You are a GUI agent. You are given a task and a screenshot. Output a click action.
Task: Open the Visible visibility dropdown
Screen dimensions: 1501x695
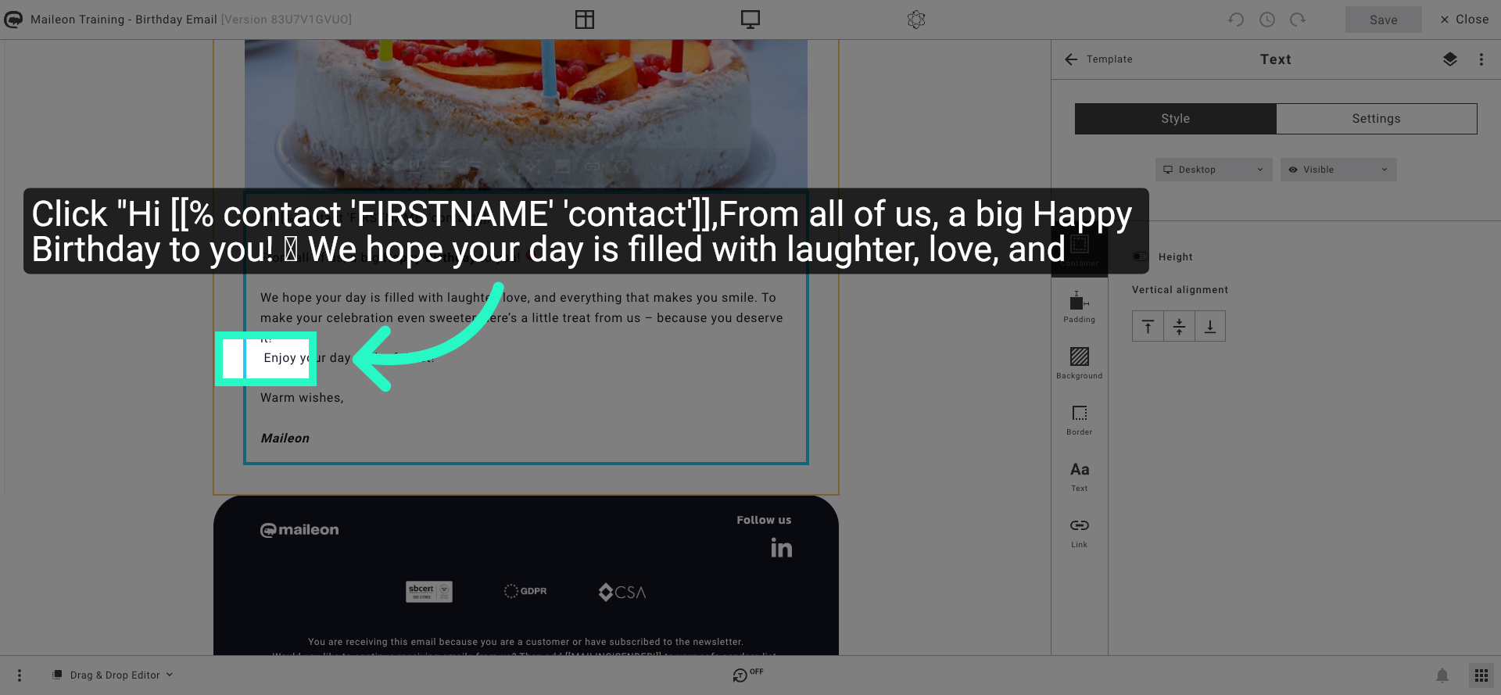click(x=1338, y=170)
